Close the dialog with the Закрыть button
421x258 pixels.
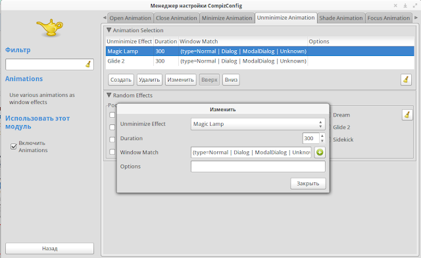click(308, 184)
